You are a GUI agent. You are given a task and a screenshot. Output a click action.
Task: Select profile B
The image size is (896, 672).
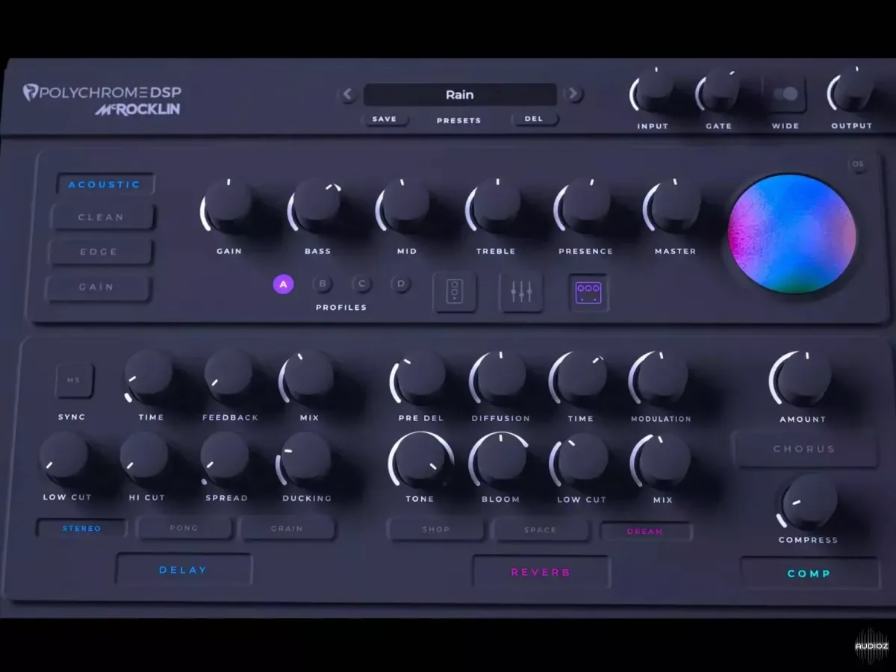[323, 284]
